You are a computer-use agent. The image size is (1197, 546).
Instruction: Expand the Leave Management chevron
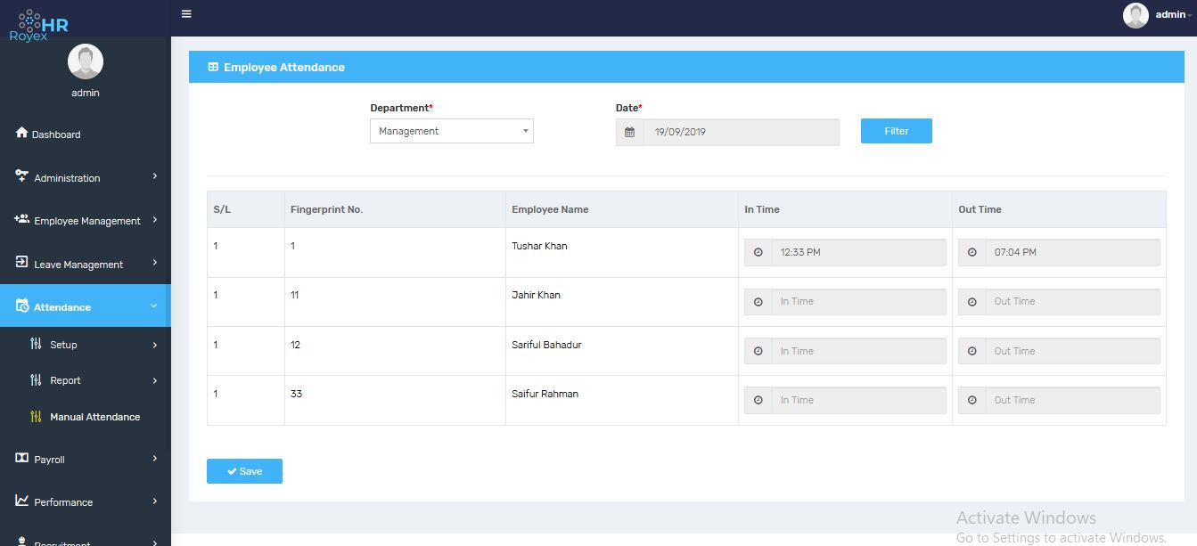click(x=155, y=263)
